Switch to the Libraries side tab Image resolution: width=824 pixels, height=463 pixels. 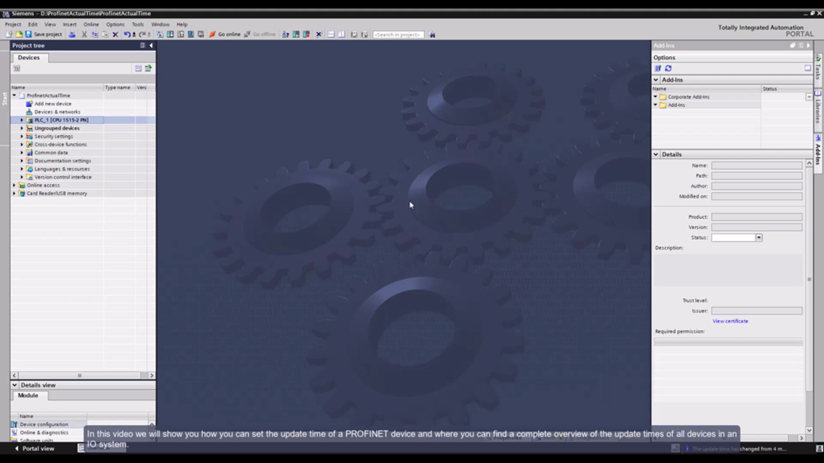click(818, 106)
